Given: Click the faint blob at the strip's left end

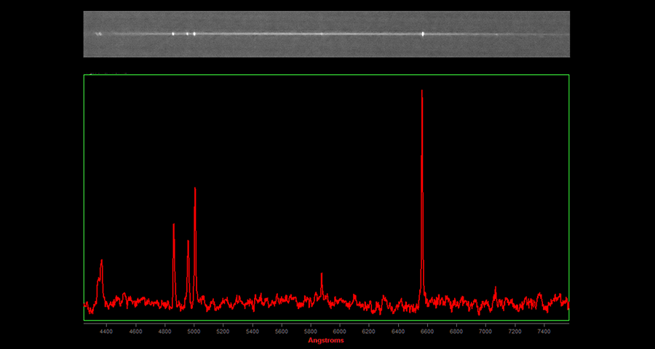Looking at the screenshot, I should coord(98,33).
